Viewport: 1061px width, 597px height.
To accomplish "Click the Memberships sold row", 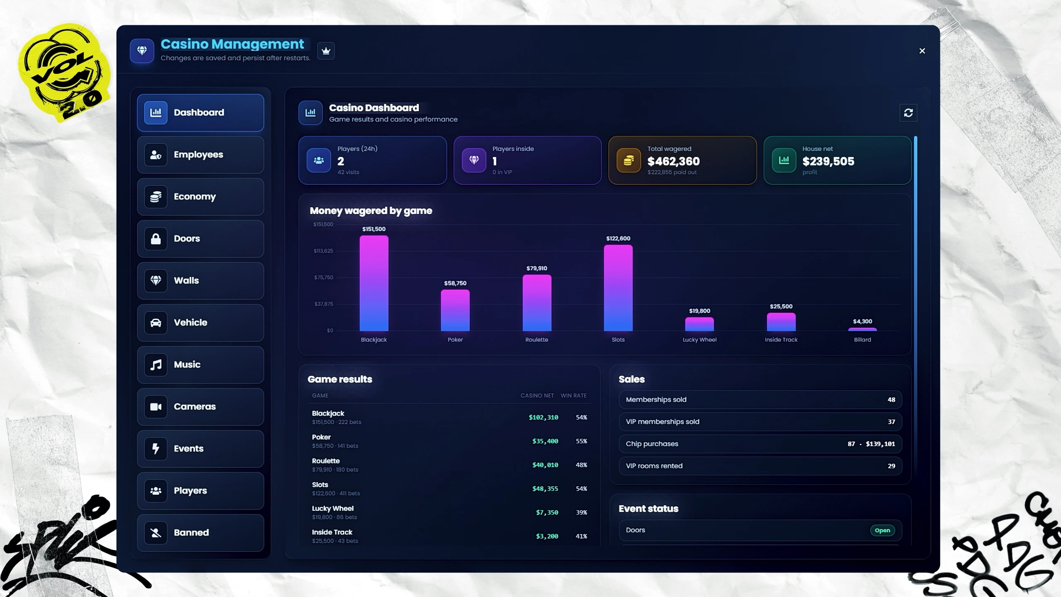I will tap(760, 400).
